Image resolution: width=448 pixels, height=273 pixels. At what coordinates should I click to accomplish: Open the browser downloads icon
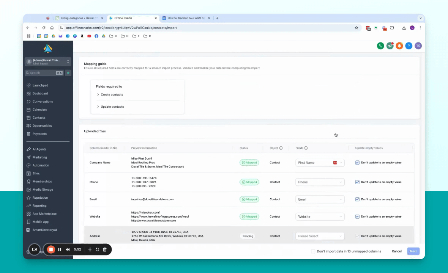tap(404, 28)
